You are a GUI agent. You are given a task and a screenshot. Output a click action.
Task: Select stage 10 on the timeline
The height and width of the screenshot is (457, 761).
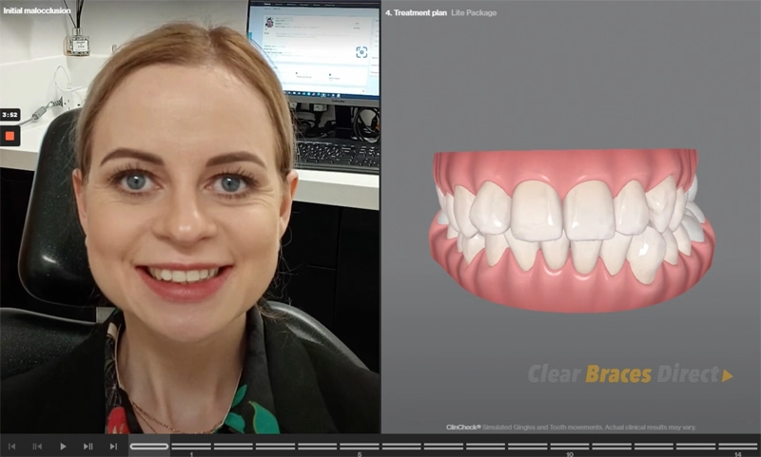tap(569, 446)
